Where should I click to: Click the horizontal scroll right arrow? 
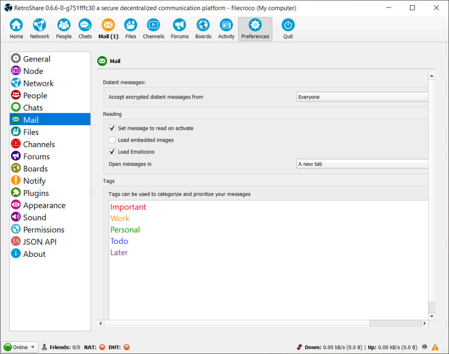point(424,323)
